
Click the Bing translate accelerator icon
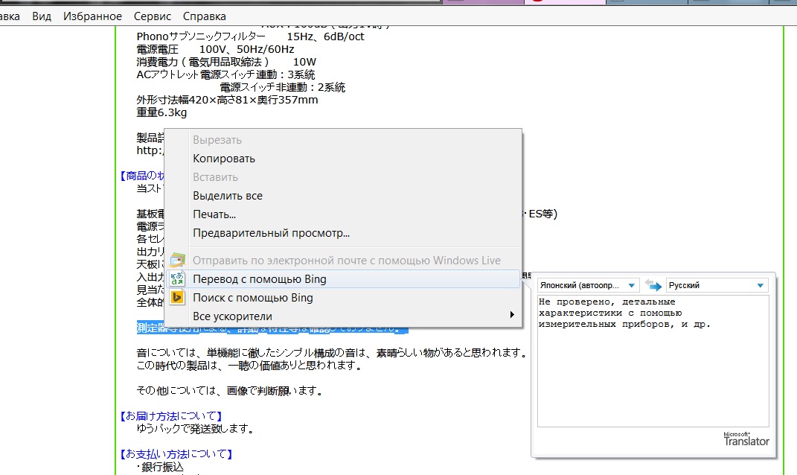click(177, 278)
